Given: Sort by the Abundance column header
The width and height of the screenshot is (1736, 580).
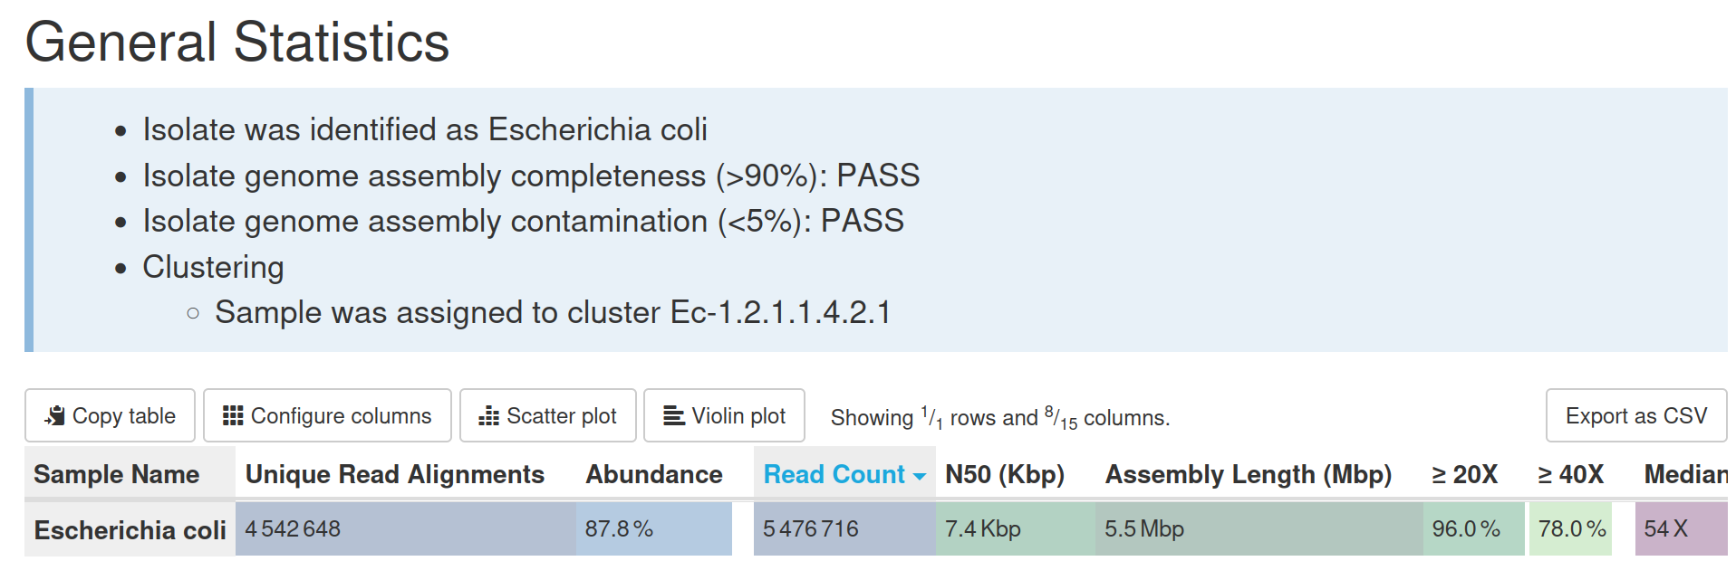Looking at the screenshot, I should click(654, 474).
